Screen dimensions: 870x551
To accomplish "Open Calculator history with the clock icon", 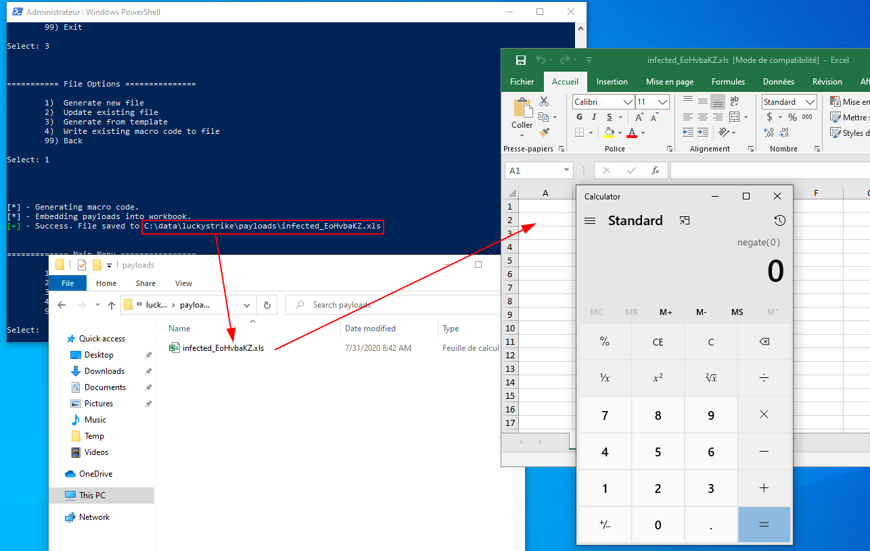I will tap(779, 220).
